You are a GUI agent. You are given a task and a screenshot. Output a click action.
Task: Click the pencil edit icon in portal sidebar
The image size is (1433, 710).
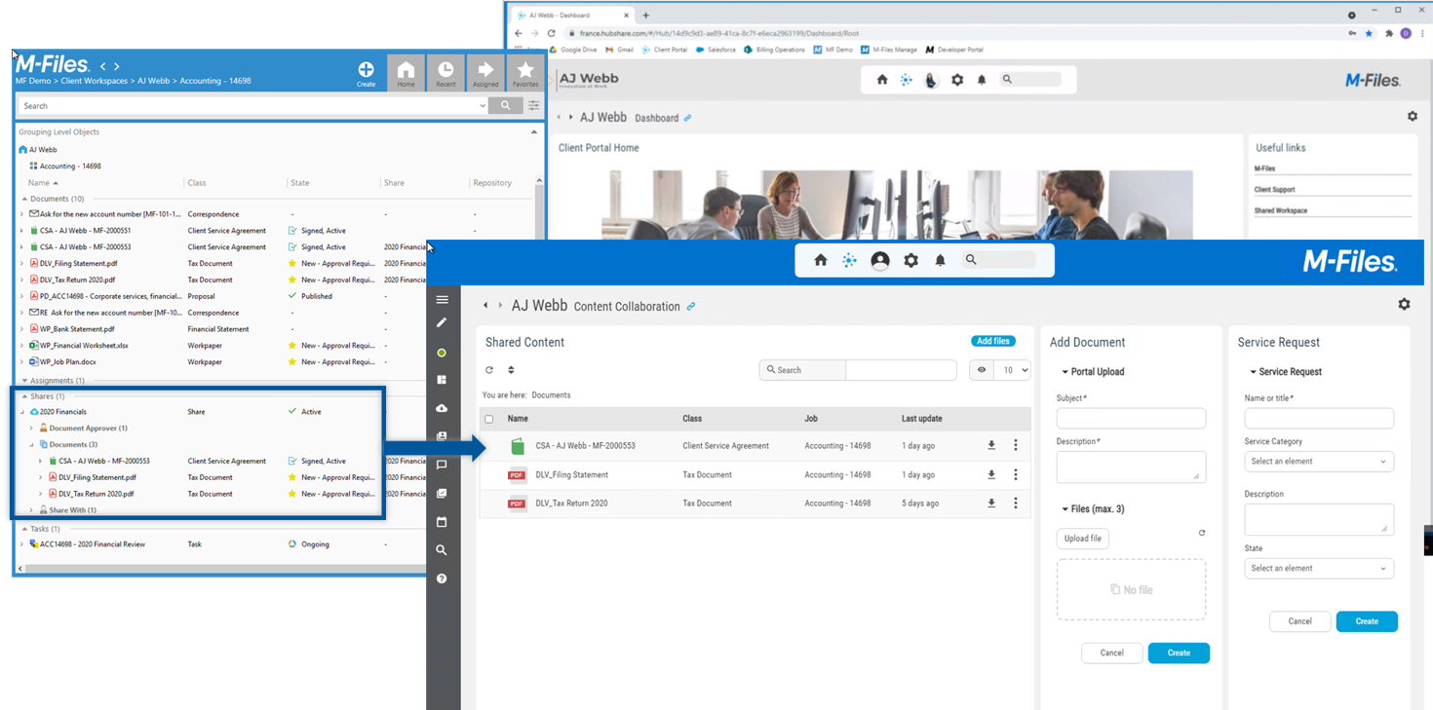coord(442,322)
